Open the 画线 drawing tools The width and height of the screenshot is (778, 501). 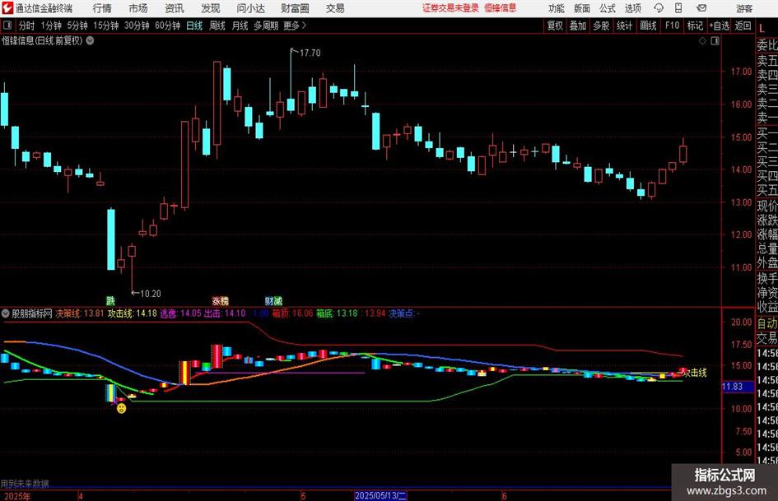click(x=648, y=26)
